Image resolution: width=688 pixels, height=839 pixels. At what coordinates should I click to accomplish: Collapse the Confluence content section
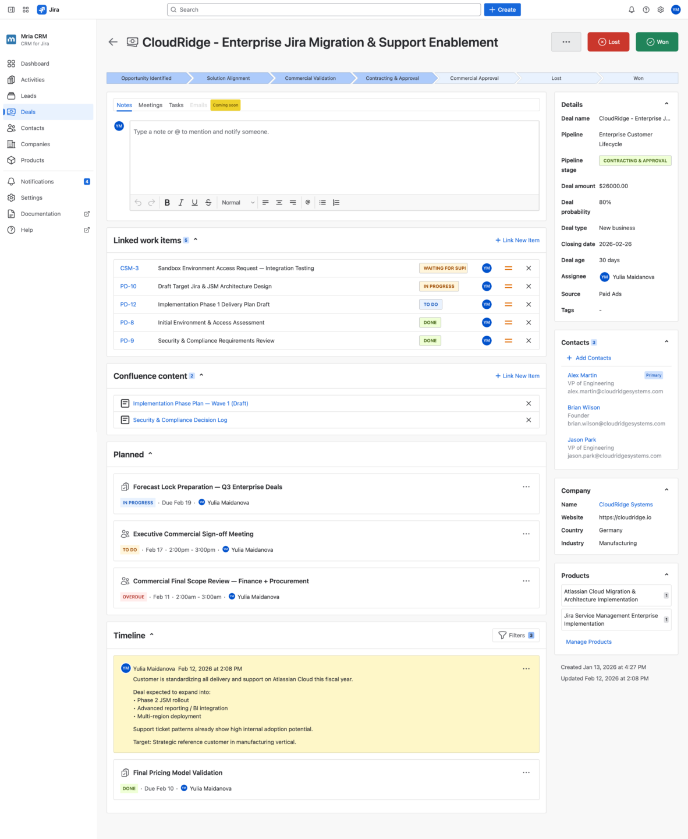click(x=201, y=375)
